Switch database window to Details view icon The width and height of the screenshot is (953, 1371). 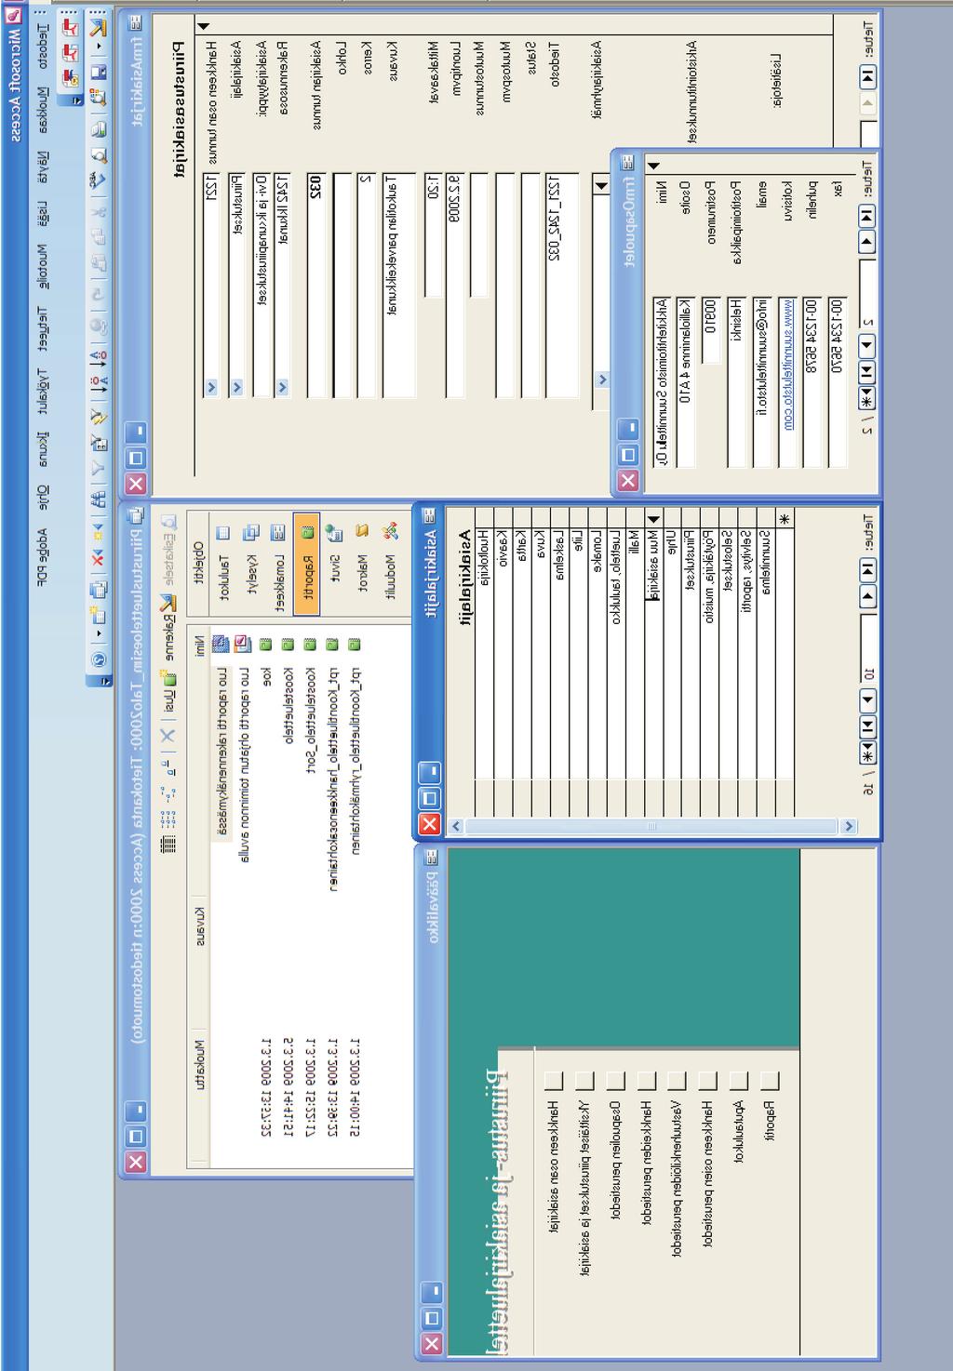168,844
